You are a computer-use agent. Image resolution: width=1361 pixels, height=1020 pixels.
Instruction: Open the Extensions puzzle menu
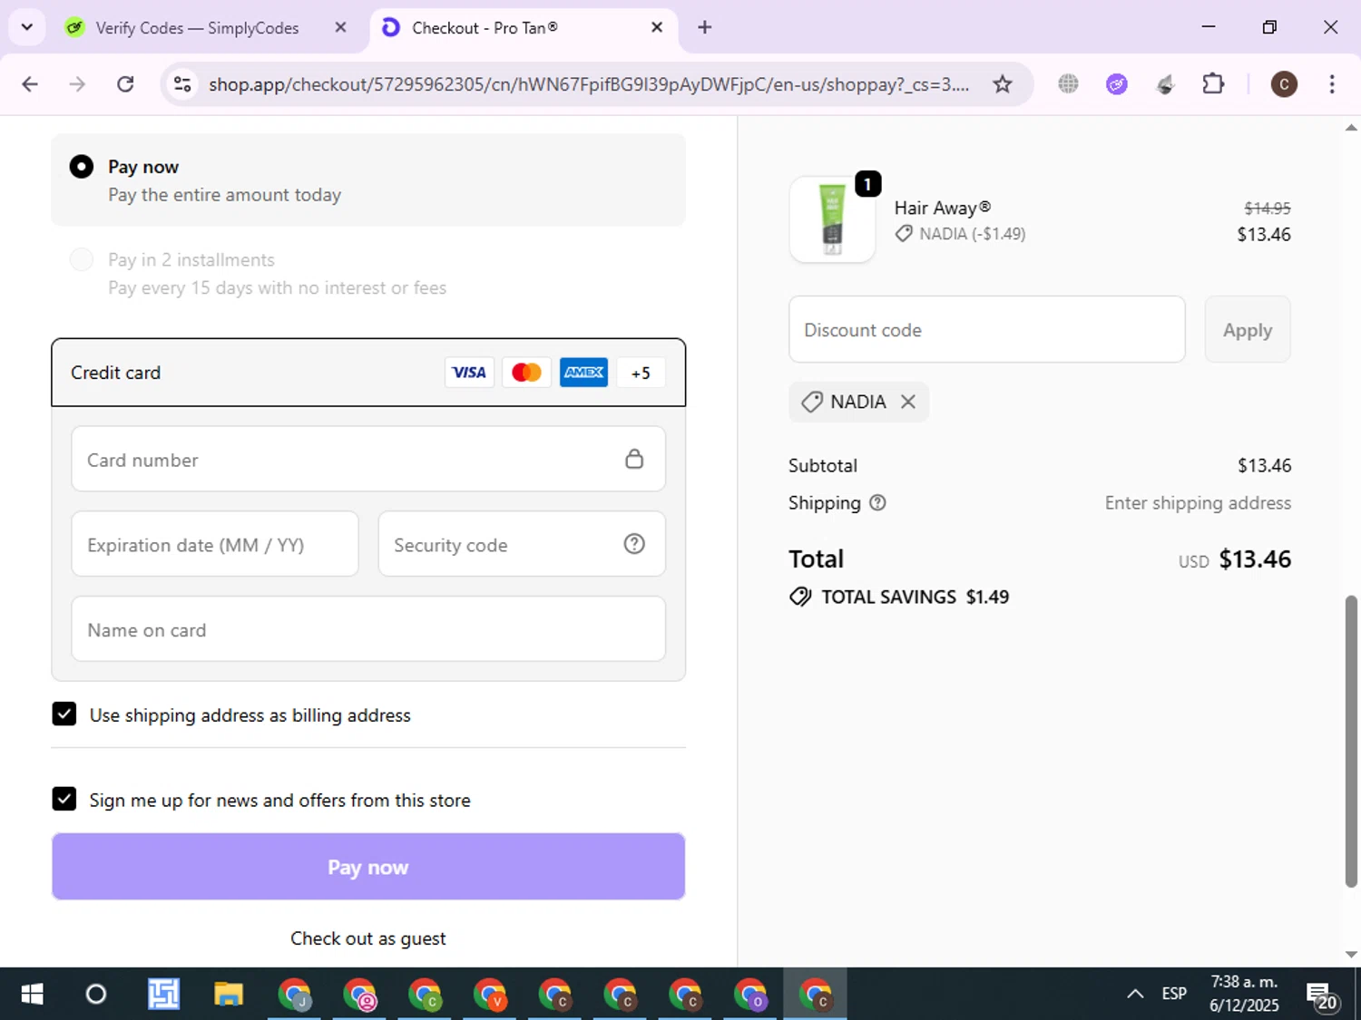(1213, 84)
